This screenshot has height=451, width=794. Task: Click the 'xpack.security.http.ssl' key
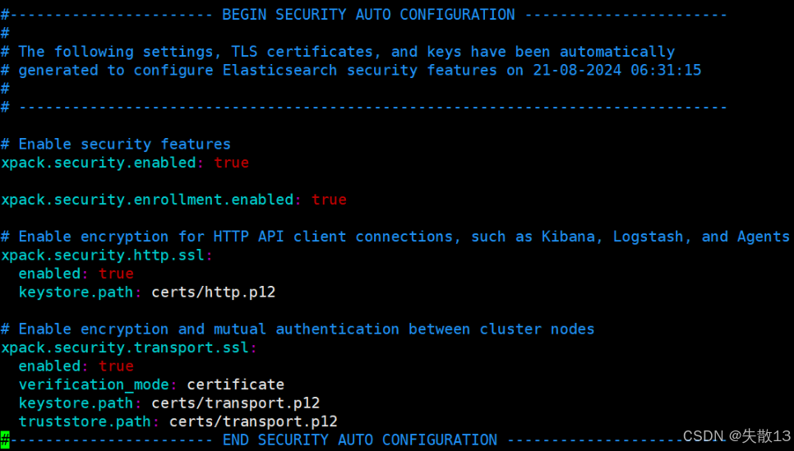click(103, 255)
